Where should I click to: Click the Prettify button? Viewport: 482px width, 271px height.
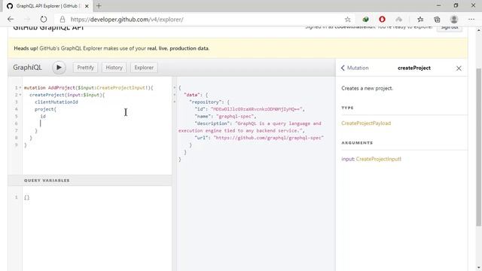(85, 68)
